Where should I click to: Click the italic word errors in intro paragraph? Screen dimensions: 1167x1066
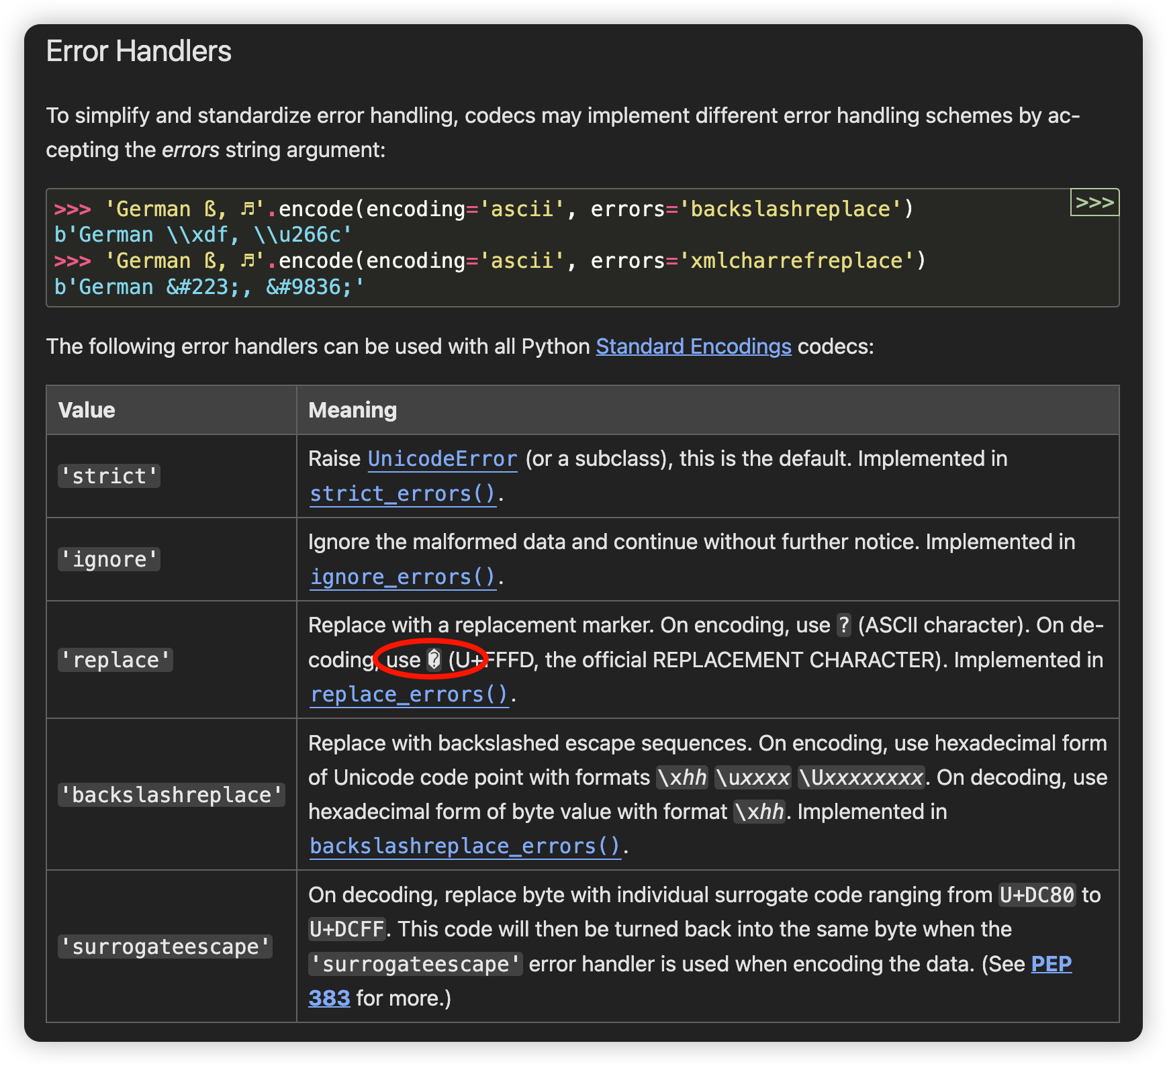pyautogui.click(x=191, y=150)
